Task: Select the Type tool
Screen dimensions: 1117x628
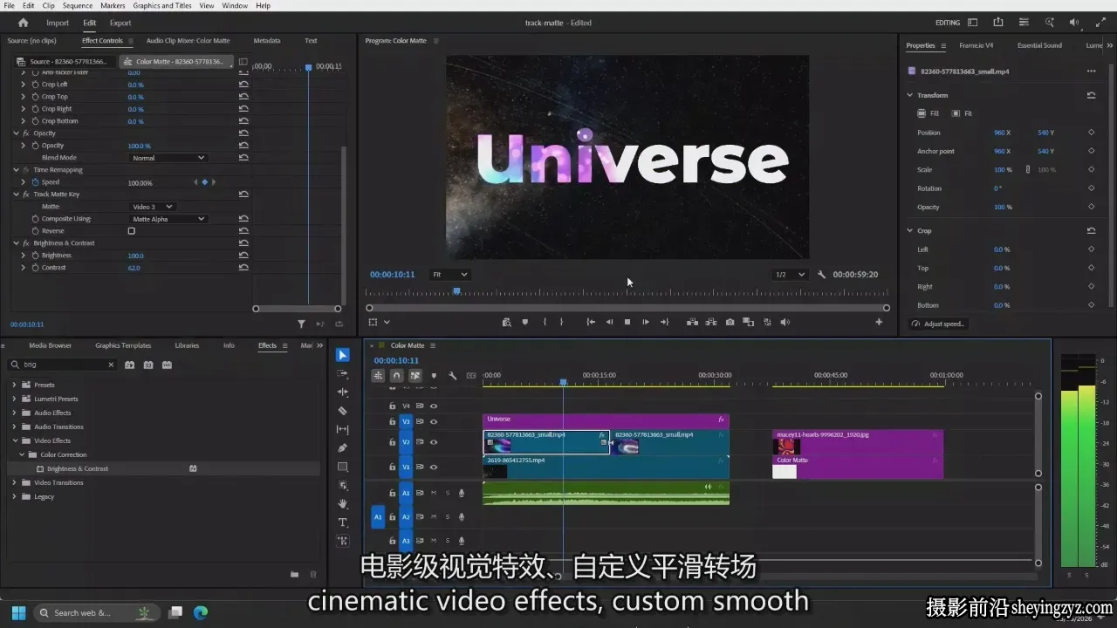Action: click(343, 522)
